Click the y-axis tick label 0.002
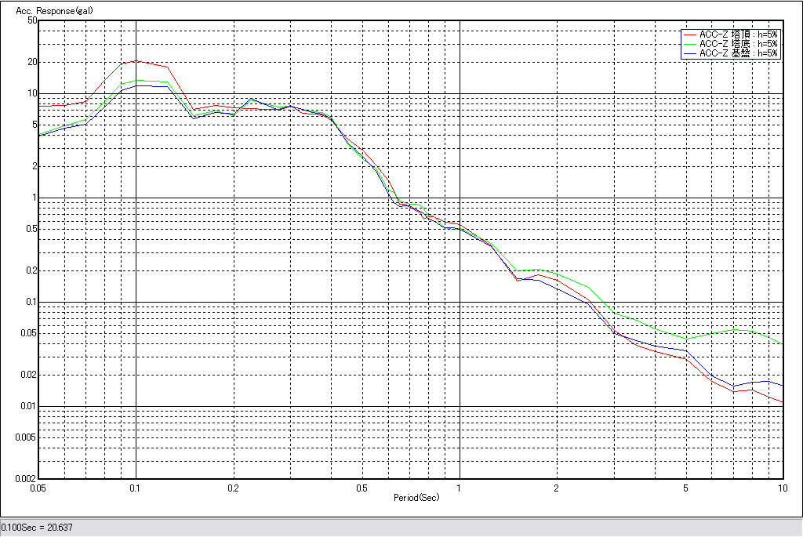Viewport: 803px width, 537px height. coord(27,478)
